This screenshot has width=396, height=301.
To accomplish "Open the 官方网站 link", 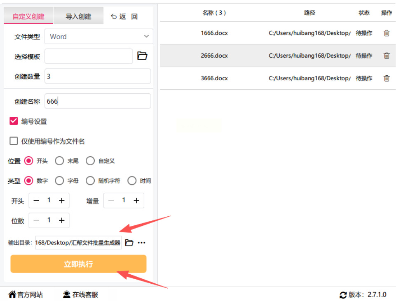I will click(x=26, y=294).
